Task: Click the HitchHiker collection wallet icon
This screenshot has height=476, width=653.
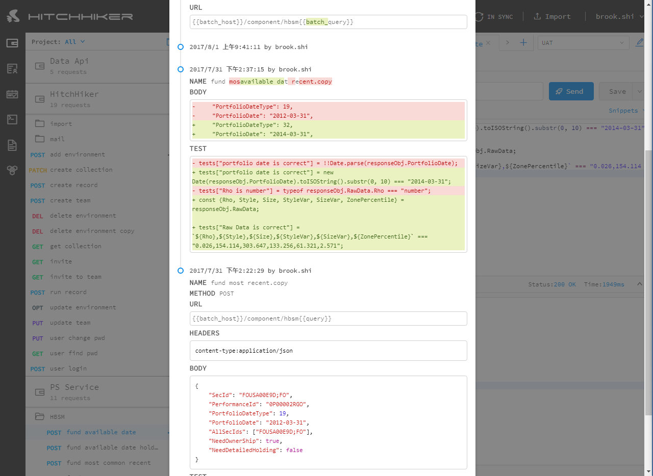Action: tap(39, 99)
